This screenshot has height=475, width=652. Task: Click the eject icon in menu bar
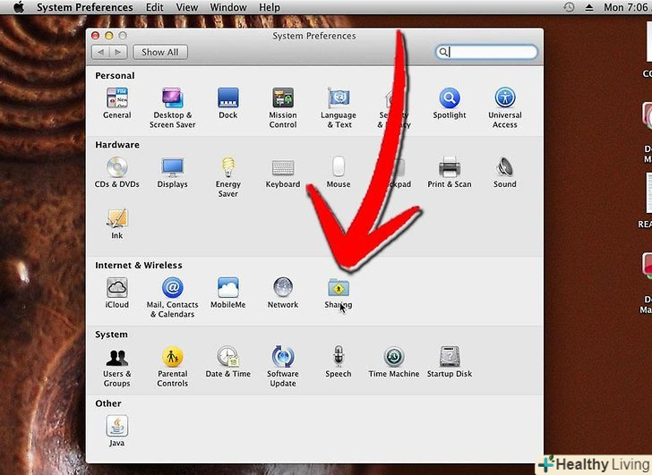click(588, 7)
